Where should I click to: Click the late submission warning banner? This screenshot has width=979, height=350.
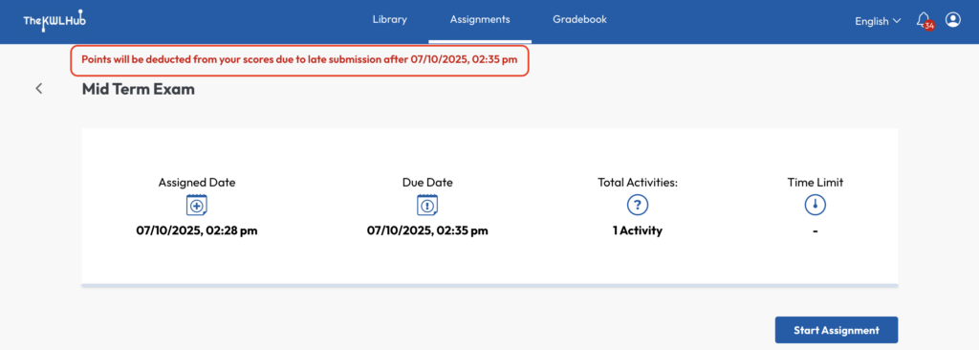point(299,61)
